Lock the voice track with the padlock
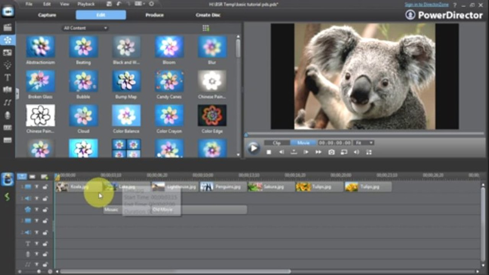 coord(45,254)
